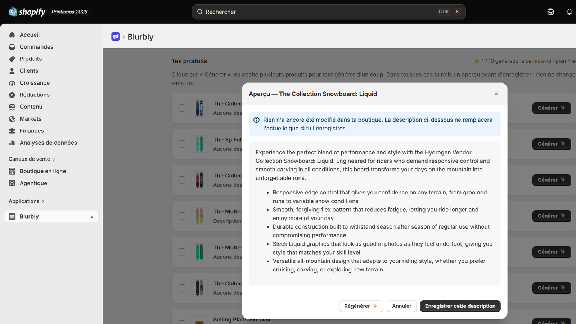The image size is (576, 324).
Task: Click the bullet 'Responsive edge control'
Action: pos(380,197)
